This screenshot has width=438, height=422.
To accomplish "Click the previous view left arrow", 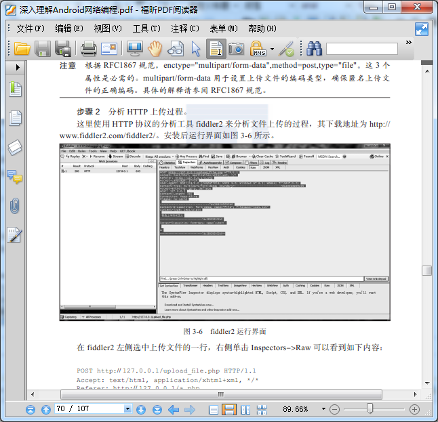I will 174,410.
